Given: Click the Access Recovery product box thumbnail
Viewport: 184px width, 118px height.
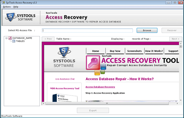Looking at the screenshot, I should (65, 98).
